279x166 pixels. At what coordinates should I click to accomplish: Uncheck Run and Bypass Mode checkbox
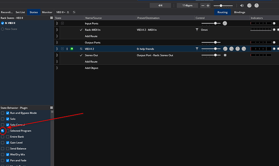point(8,113)
